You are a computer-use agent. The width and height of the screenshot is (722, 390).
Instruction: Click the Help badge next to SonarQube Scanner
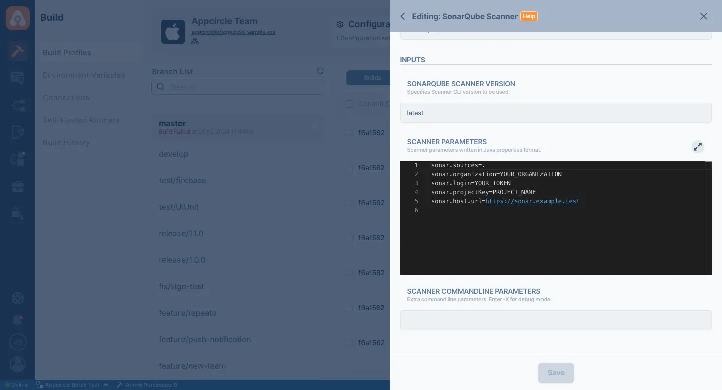click(529, 16)
